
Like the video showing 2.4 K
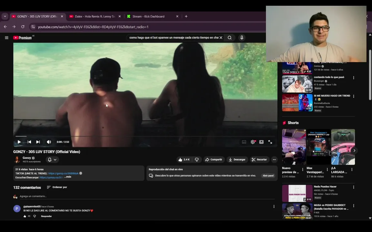(184, 159)
